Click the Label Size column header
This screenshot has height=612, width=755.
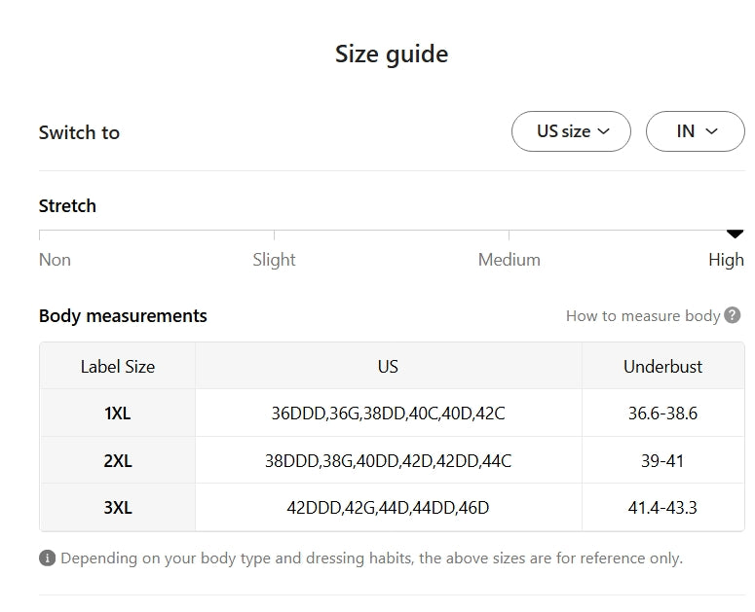(118, 367)
